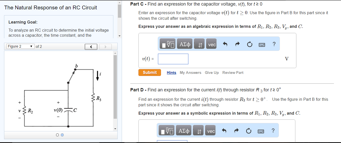This screenshot has width=341, height=143.
Task: Open Greek symbols ΑΣΦ palette in Part C
Action: (x=185, y=45)
